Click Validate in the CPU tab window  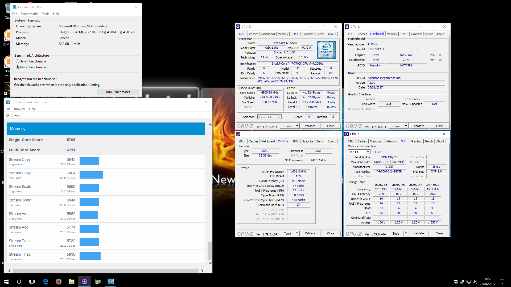[x=310, y=126]
